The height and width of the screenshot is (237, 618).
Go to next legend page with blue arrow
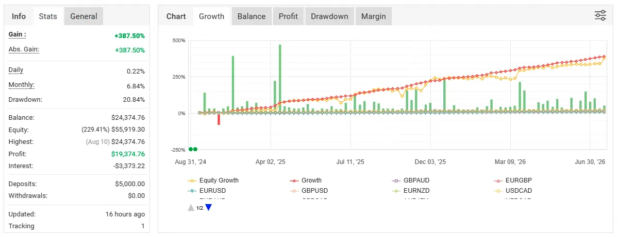[x=209, y=208]
